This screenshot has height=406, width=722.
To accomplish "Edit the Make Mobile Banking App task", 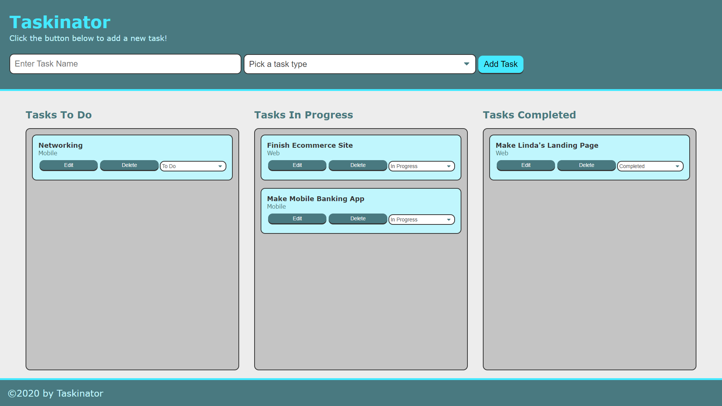I will click(x=297, y=219).
